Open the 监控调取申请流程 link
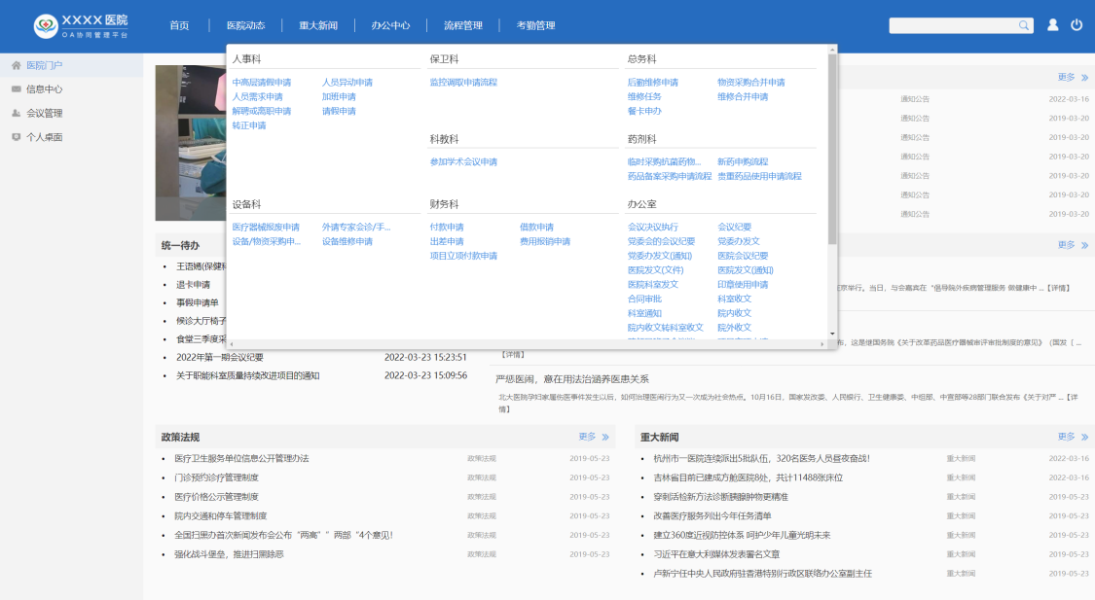1095x600 pixels. [463, 83]
